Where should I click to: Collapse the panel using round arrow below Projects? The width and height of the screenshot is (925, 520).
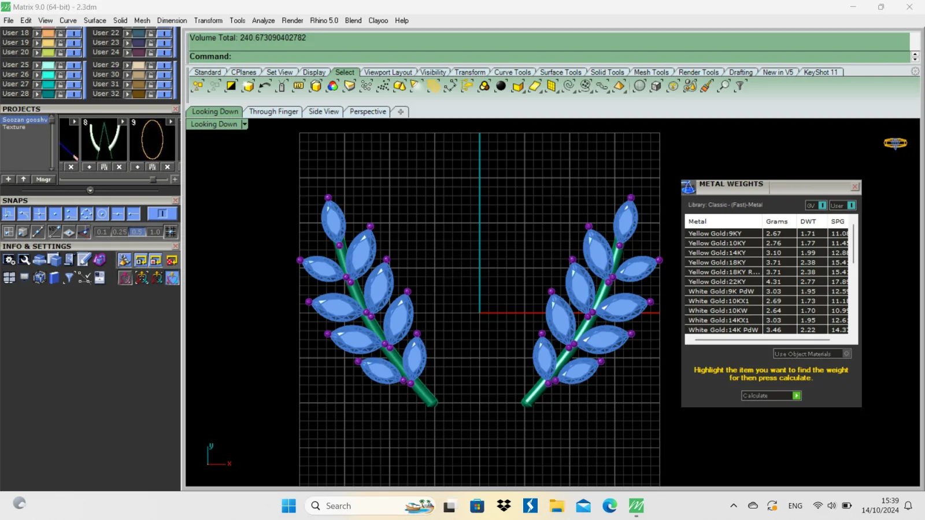pos(90,190)
